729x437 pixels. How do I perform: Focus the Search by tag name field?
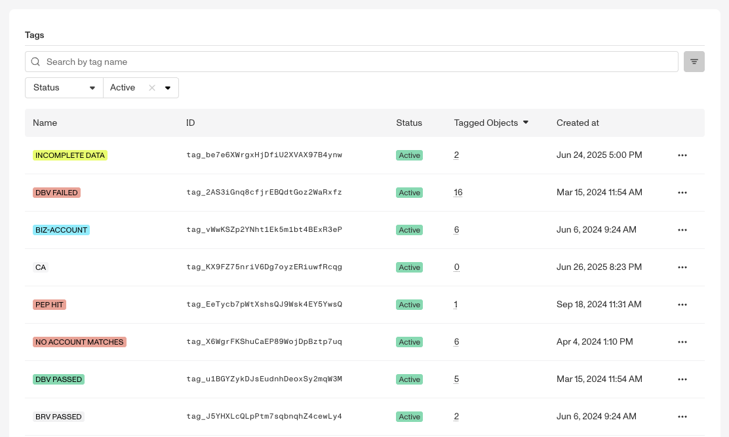tap(351, 62)
